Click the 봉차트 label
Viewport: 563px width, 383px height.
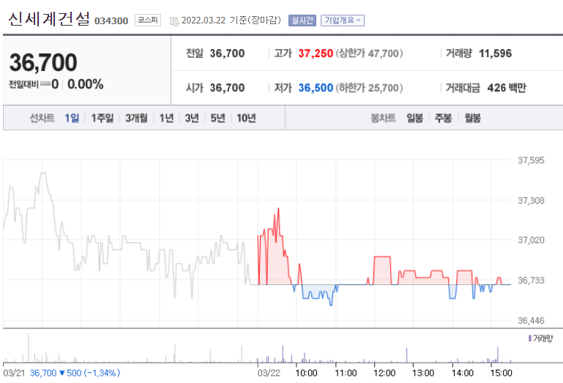pos(383,118)
